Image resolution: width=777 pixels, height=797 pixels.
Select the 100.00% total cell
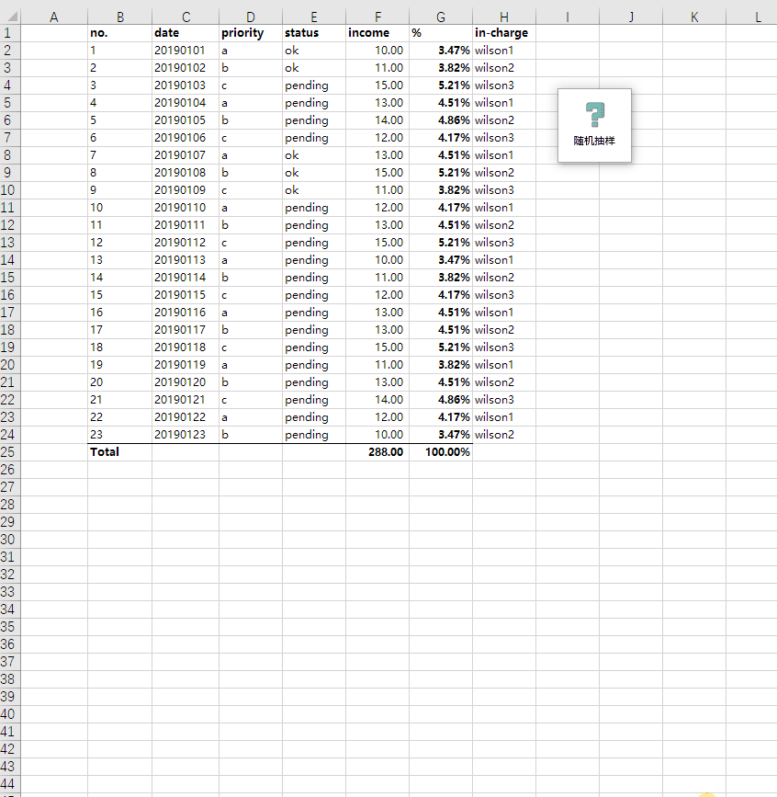tap(441, 452)
